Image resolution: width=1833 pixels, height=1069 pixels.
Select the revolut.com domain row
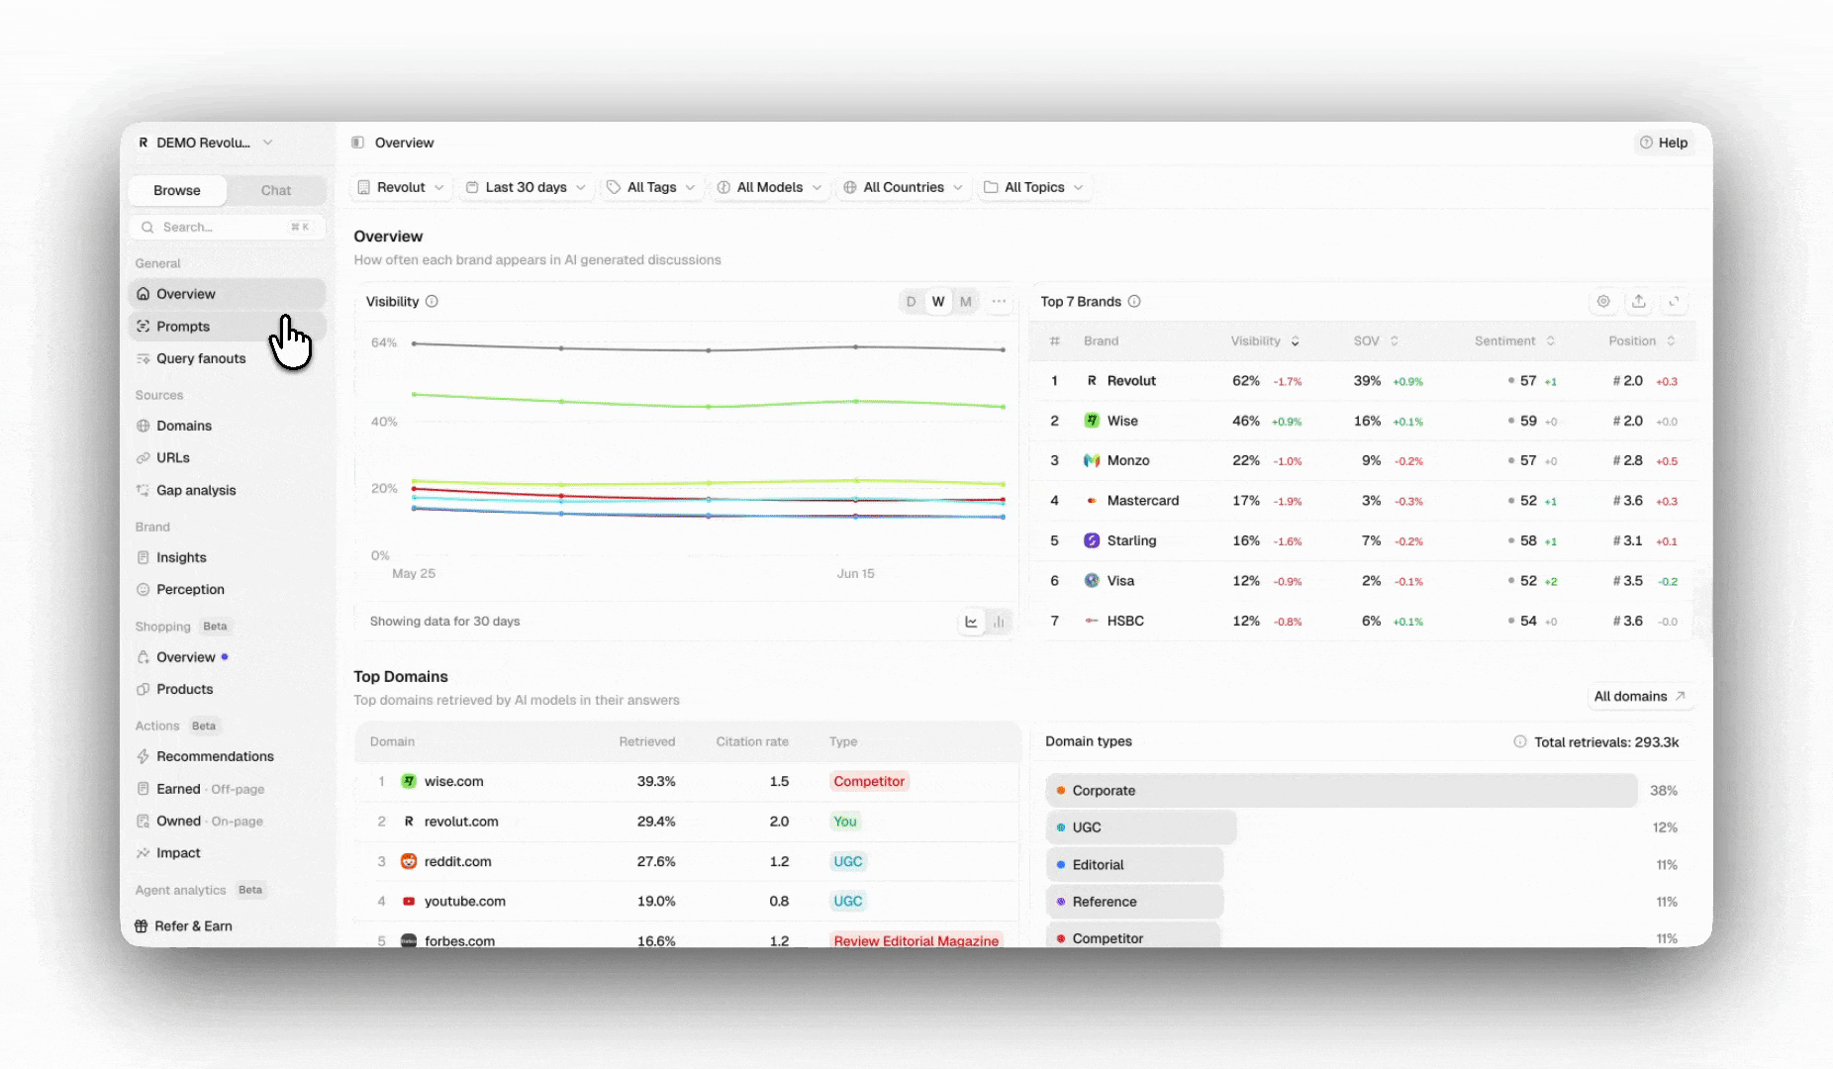click(x=687, y=822)
